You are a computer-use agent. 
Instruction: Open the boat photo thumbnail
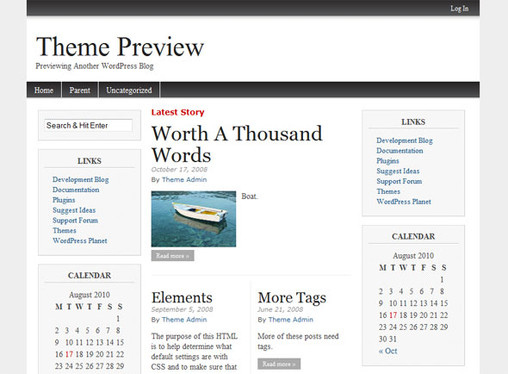[194, 219]
